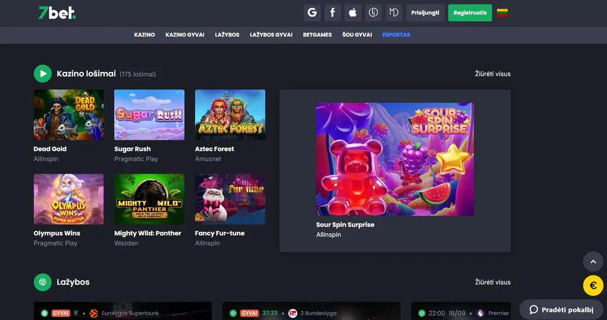Click the yellow euro coin button
This screenshot has width=607, height=320.
coord(593,286)
